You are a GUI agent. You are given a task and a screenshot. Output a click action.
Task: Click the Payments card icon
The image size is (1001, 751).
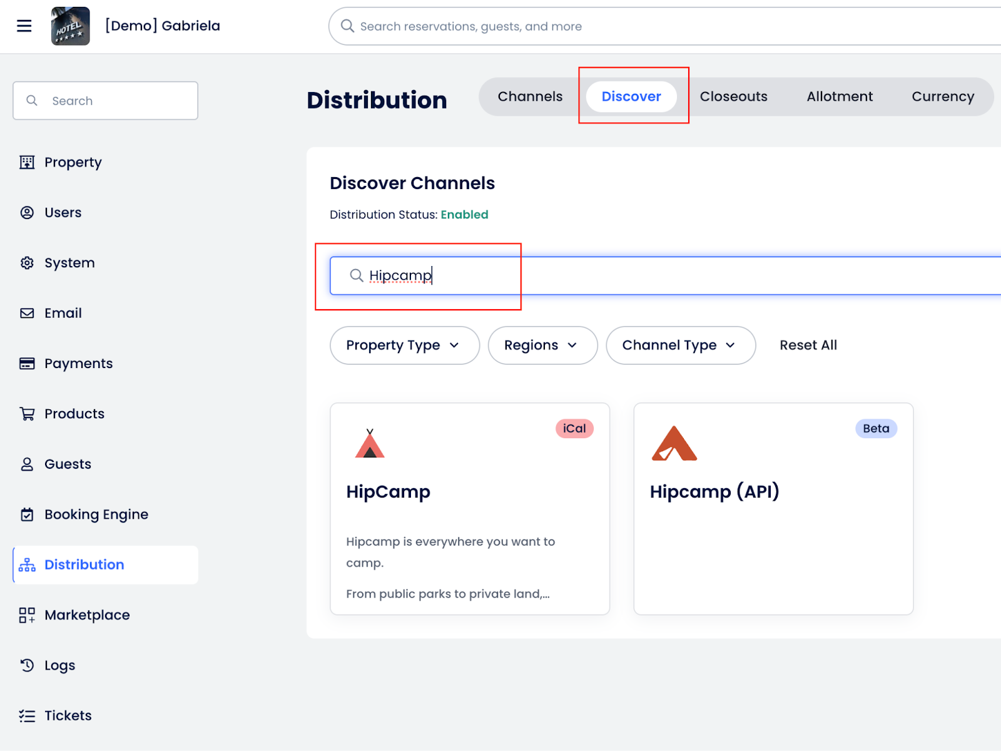[x=27, y=364]
